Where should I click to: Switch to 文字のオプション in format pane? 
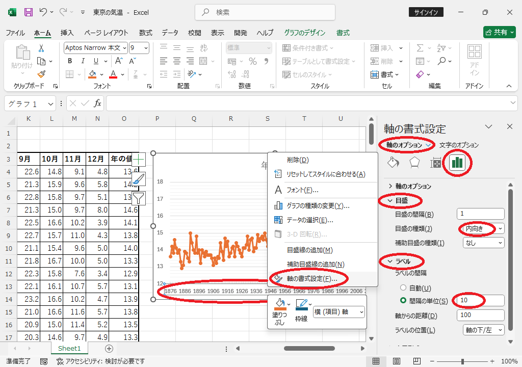[x=459, y=145]
